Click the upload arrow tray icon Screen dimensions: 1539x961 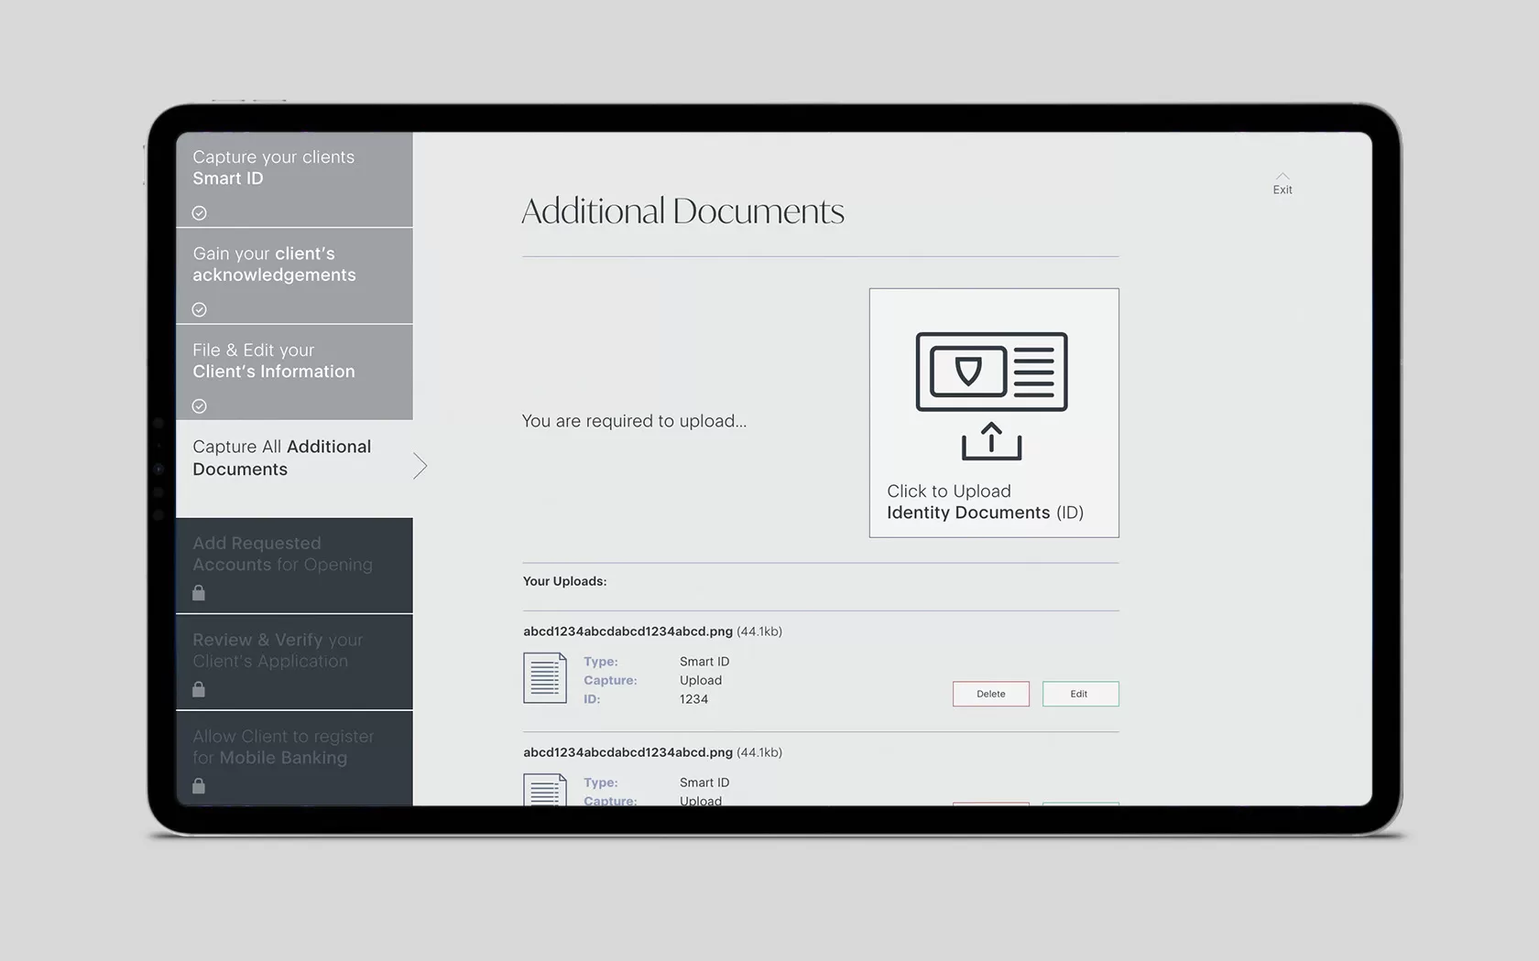click(991, 441)
